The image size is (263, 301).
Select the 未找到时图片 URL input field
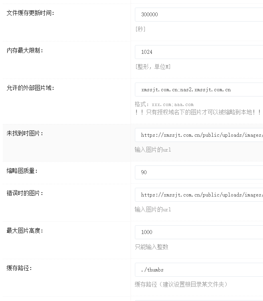(x=199, y=135)
